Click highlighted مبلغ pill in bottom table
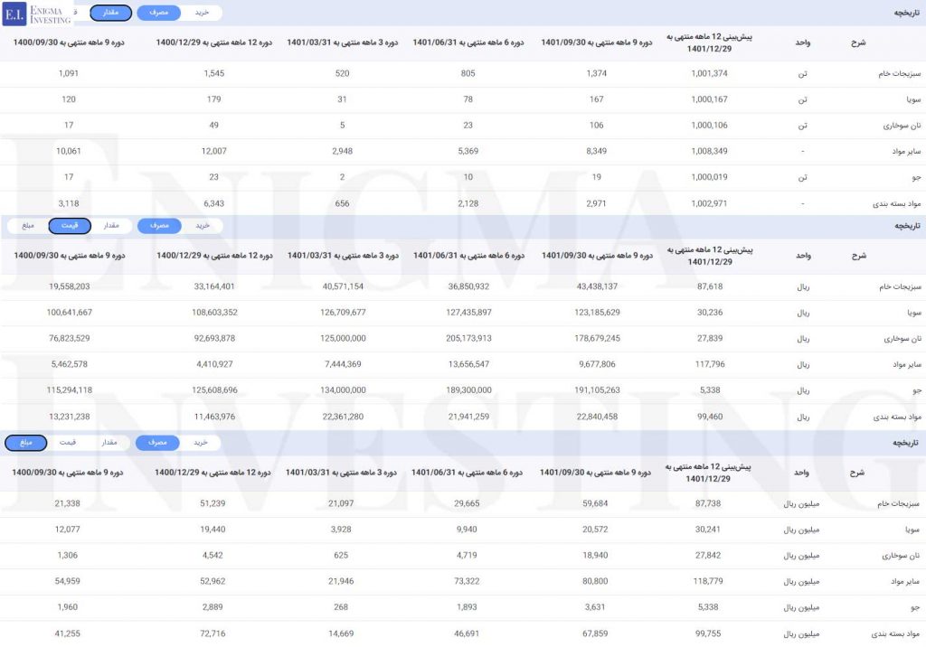 (25, 443)
